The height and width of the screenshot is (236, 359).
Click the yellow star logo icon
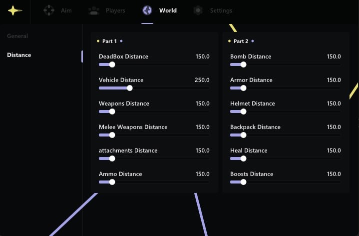click(15, 10)
